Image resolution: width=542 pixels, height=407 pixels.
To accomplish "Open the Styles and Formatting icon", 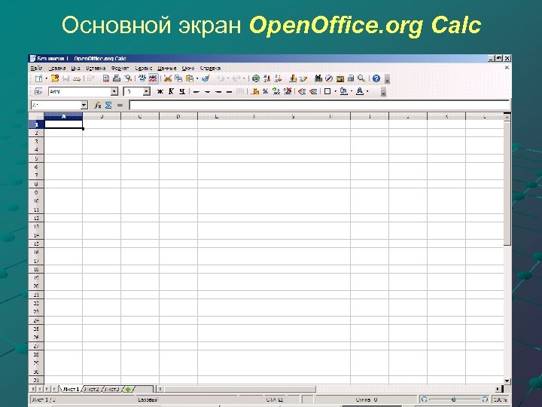I will [38, 92].
